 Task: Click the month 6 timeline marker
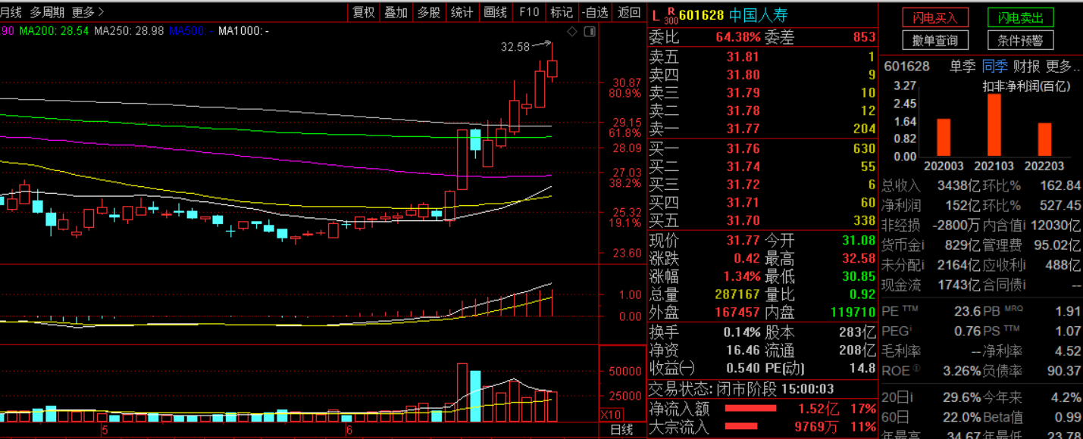[349, 430]
